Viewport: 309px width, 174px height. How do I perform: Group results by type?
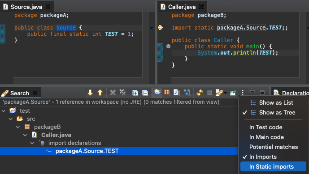coord(187,93)
